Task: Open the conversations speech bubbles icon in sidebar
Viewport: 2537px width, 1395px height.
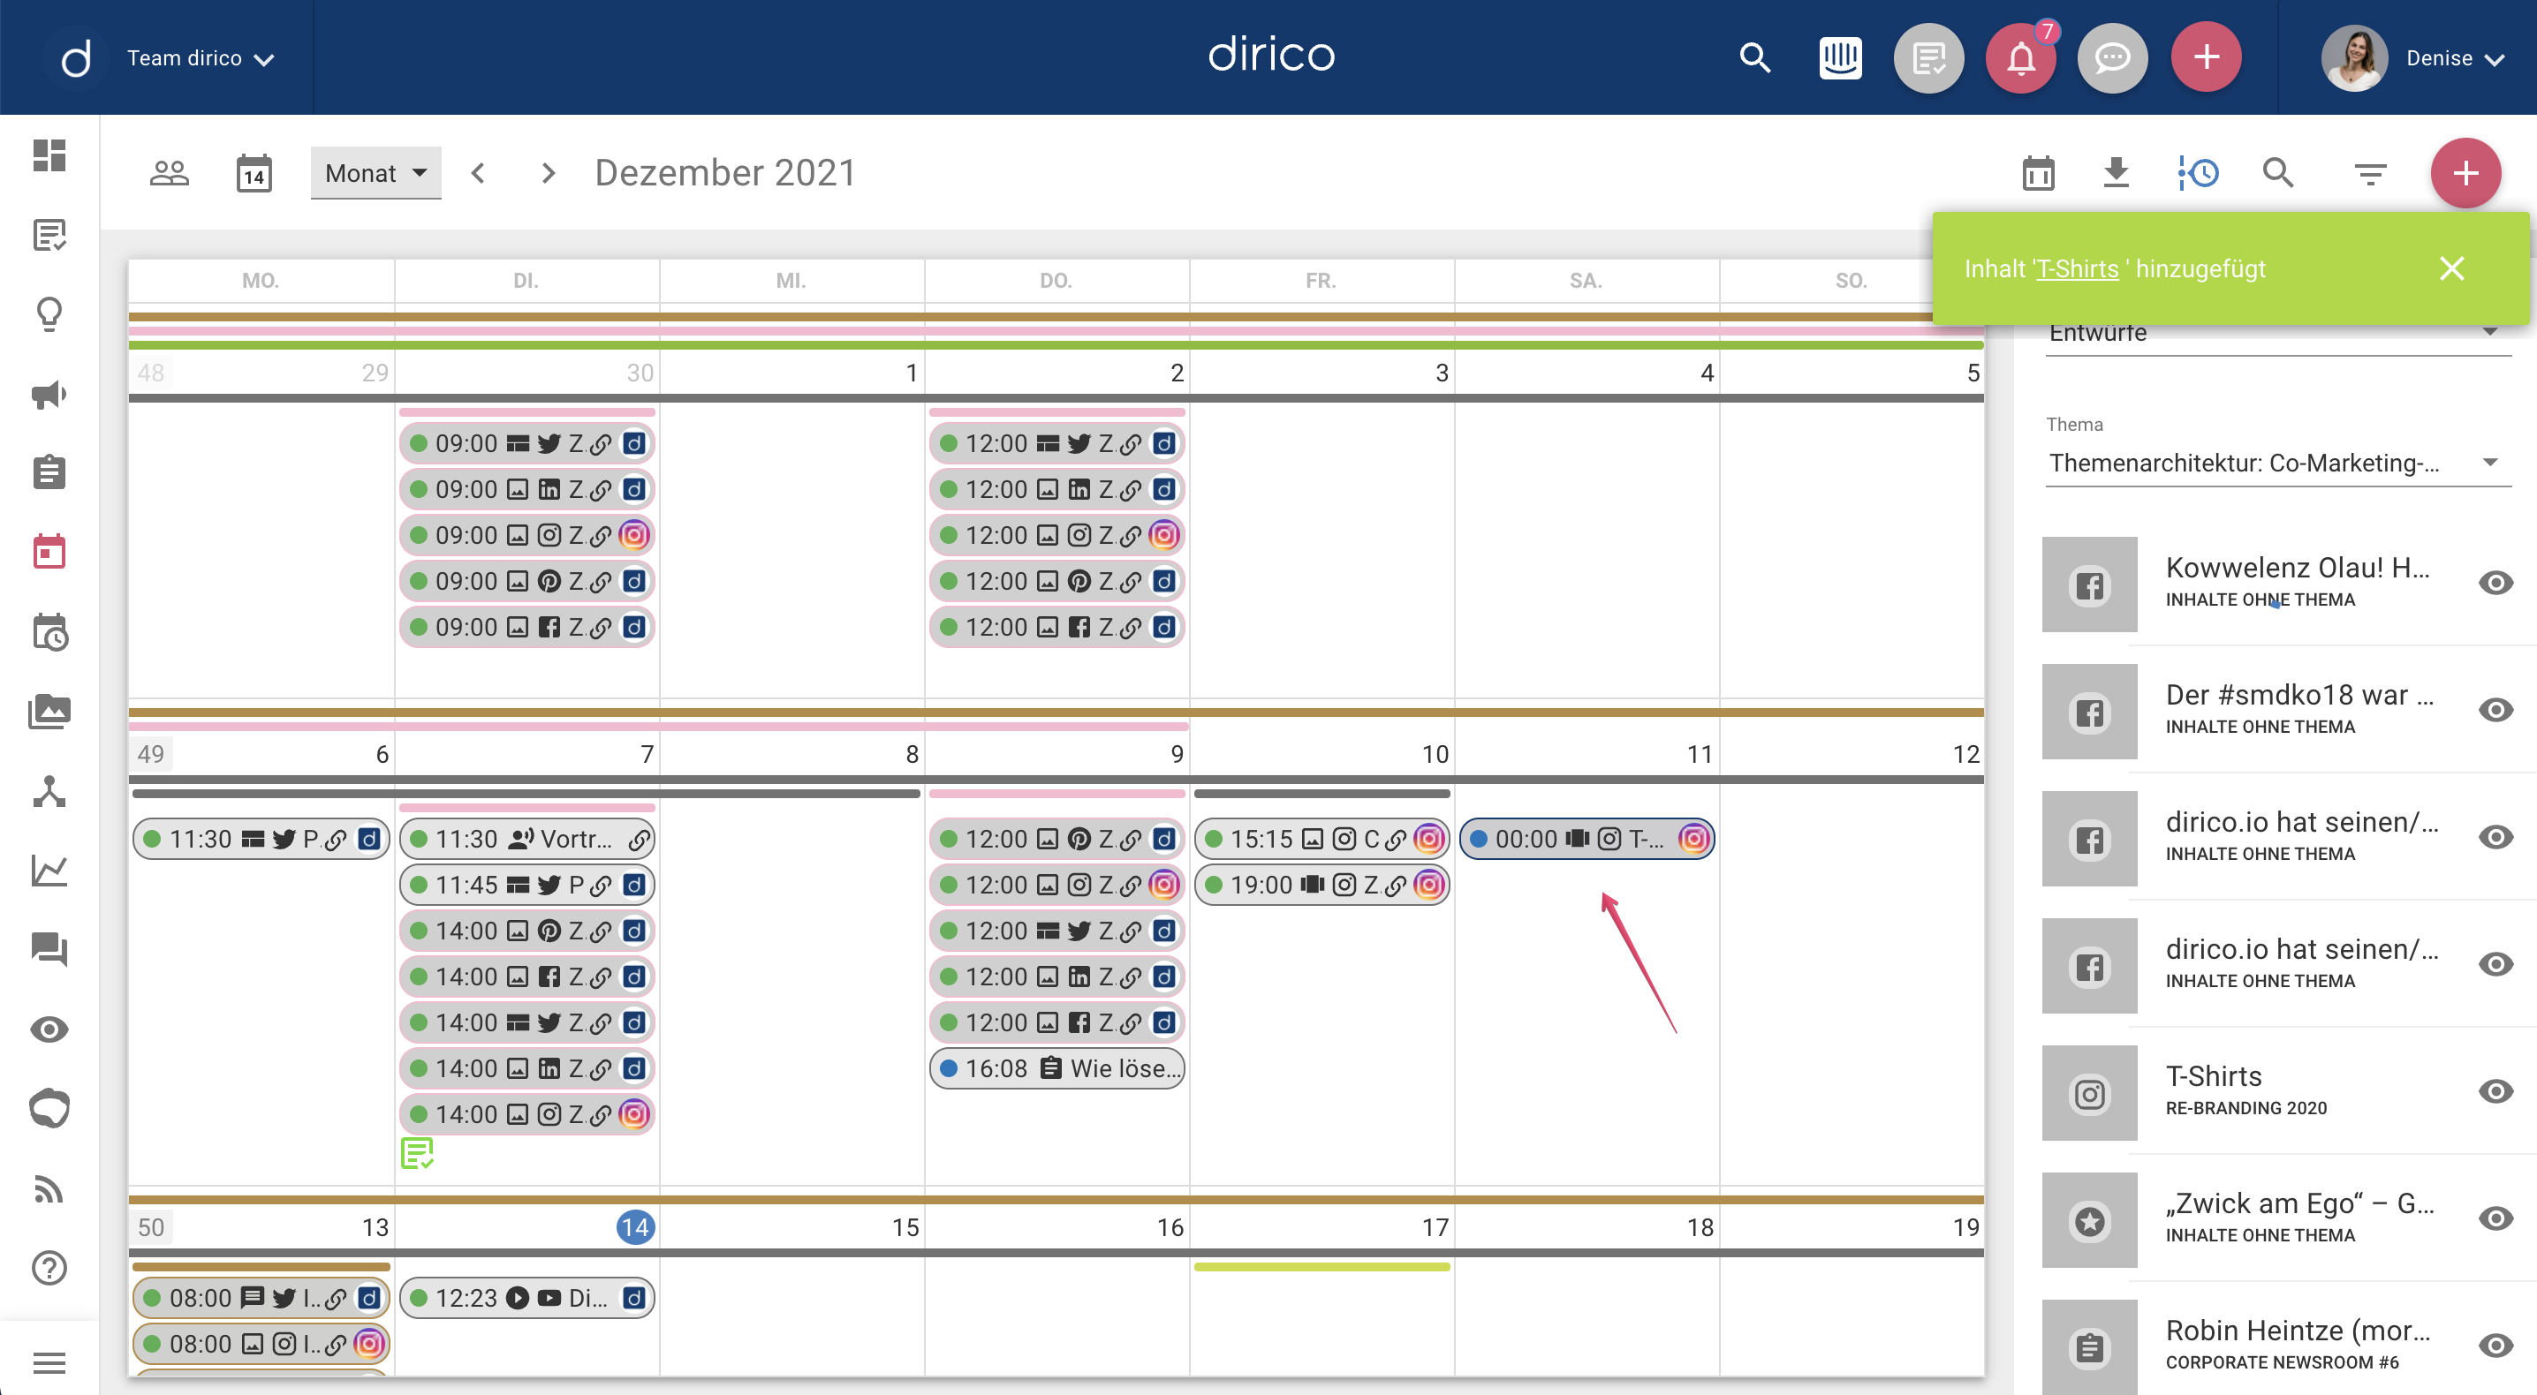Action: point(49,950)
